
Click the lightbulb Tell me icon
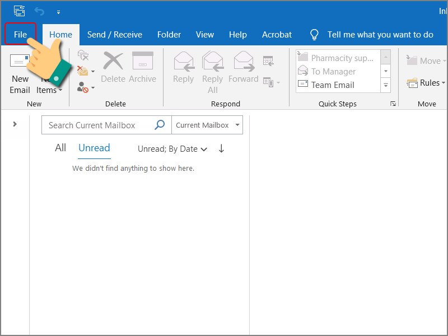314,35
